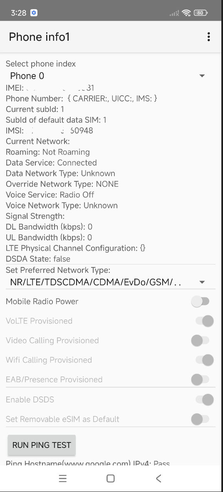Image resolution: width=223 pixels, height=492 pixels.
Task: Toggle the Enable DSDS switch
Action: (x=204, y=399)
